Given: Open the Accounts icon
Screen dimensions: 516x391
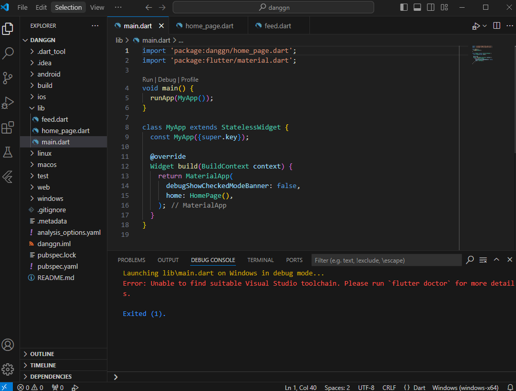Looking at the screenshot, I should (8, 345).
